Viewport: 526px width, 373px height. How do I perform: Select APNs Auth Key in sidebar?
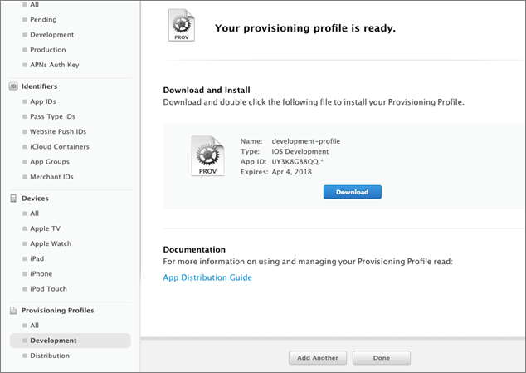click(x=55, y=65)
